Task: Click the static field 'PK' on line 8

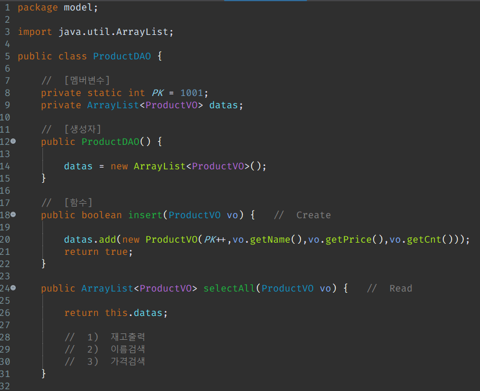Action: (x=158, y=93)
